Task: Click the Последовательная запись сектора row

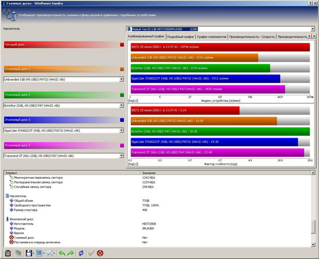Action: [x=157, y=182]
